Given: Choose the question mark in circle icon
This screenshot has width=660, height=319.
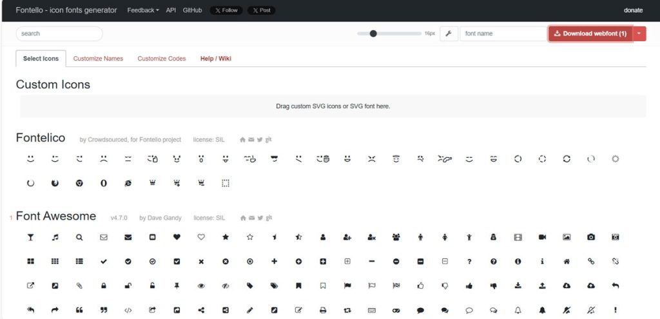Looking at the screenshot, I should (494, 262).
